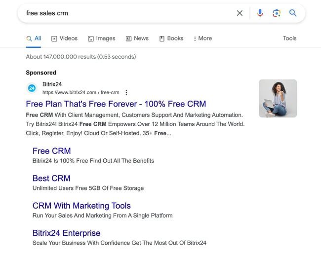321x256 pixels.
Task: Visit the Best CRM sitelink
Action: pos(51,178)
